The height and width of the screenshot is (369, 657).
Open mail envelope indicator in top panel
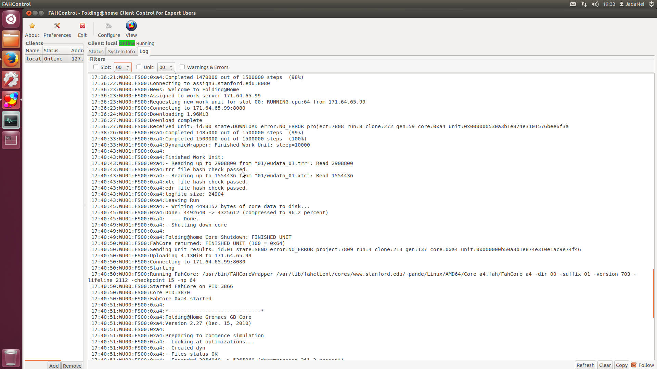pyautogui.click(x=573, y=4)
